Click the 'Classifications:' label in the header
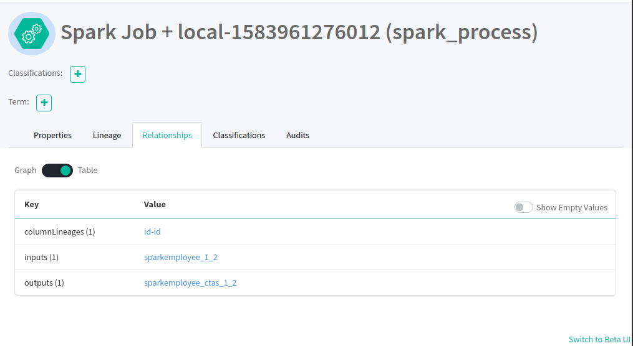The width and height of the screenshot is (633, 346). (x=36, y=73)
